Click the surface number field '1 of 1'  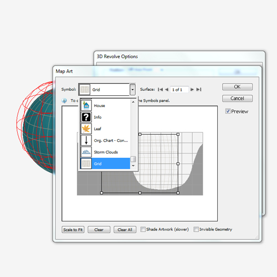point(179,90)
